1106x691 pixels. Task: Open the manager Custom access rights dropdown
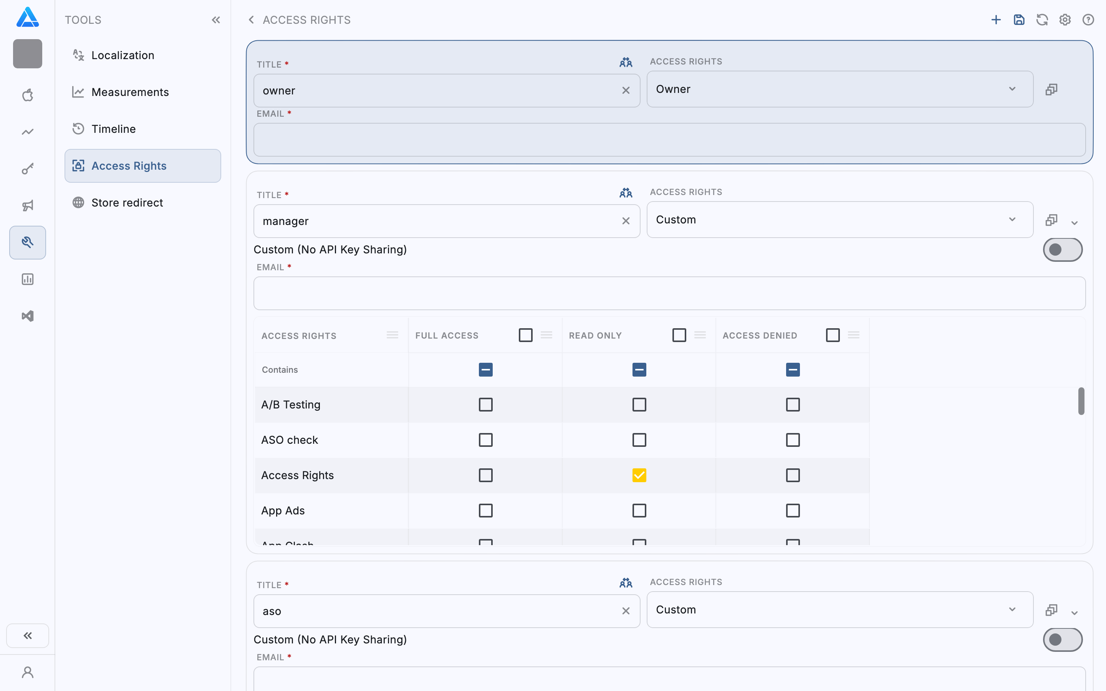(839, 220)
